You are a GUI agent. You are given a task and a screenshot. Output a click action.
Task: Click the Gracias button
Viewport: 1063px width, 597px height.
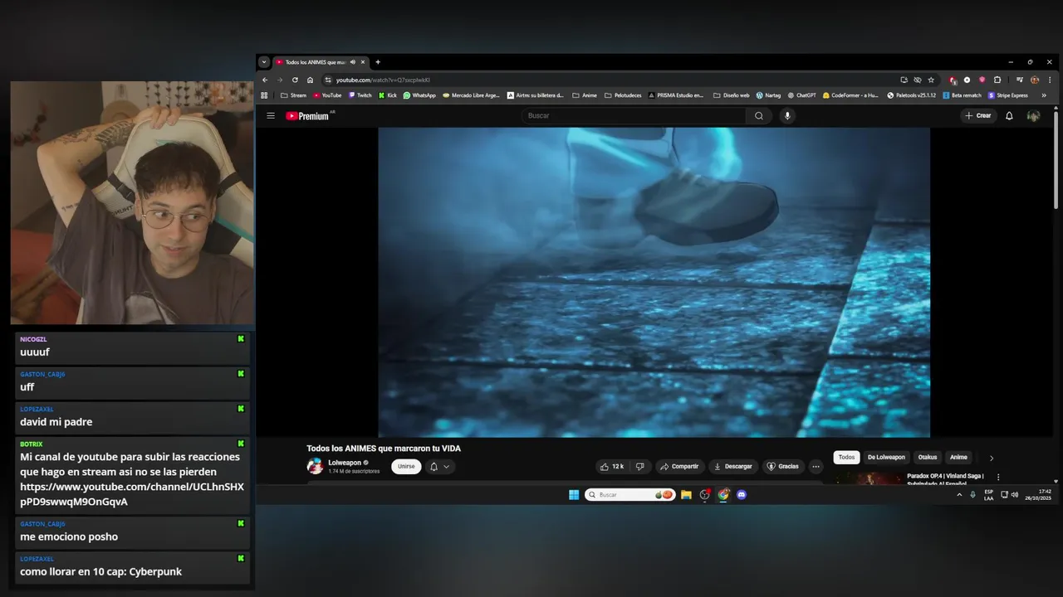tap(782, 467)
